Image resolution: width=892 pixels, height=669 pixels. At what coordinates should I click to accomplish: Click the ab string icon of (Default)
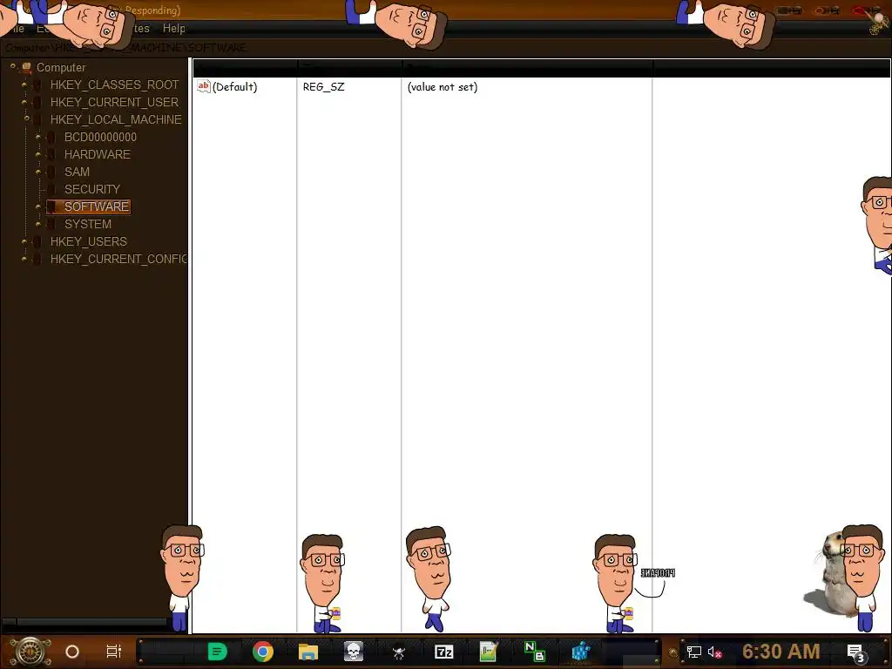[203, 86]
